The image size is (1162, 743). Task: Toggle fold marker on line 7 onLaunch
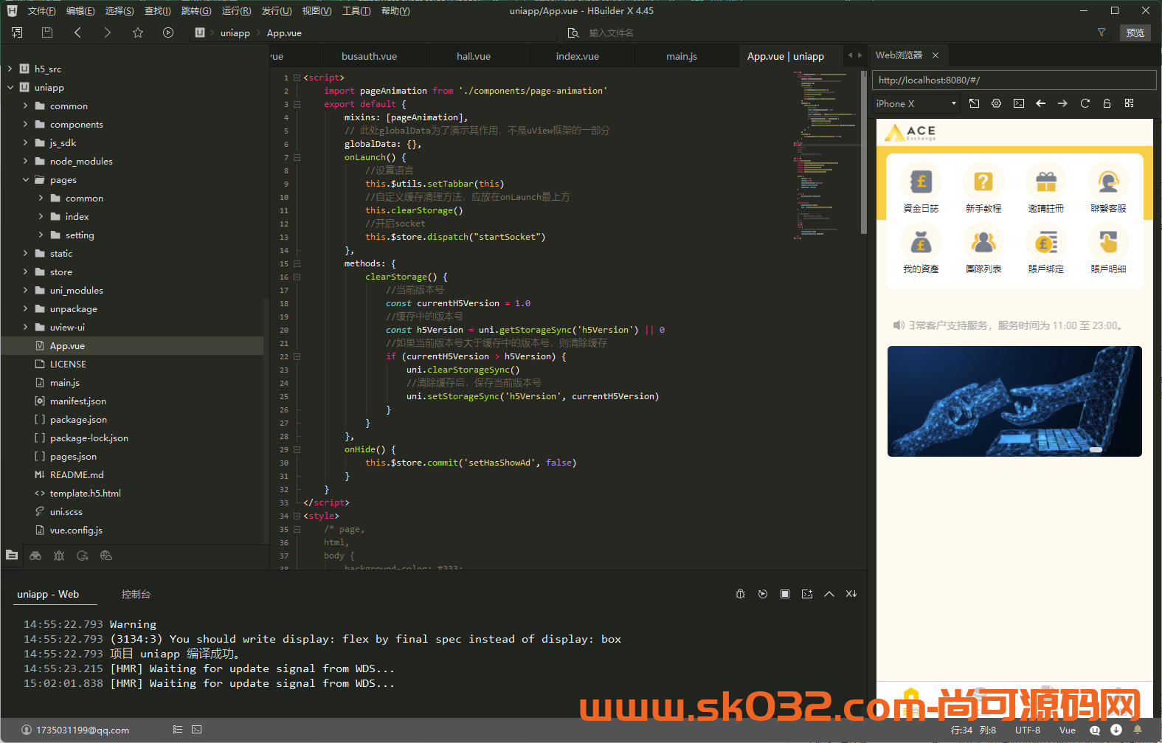297,157
